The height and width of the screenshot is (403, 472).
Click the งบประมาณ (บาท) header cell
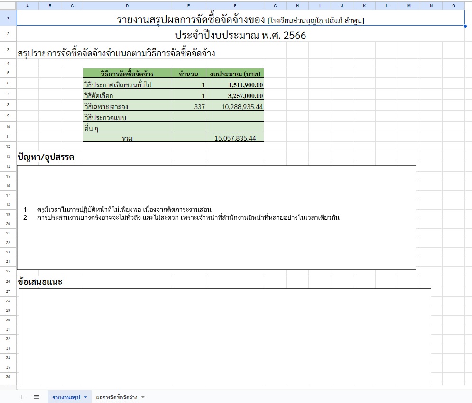[x=235, y=74]
